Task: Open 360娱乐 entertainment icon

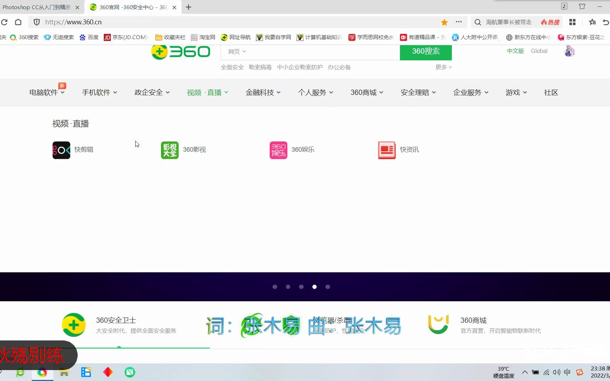Action: point(278,150)
